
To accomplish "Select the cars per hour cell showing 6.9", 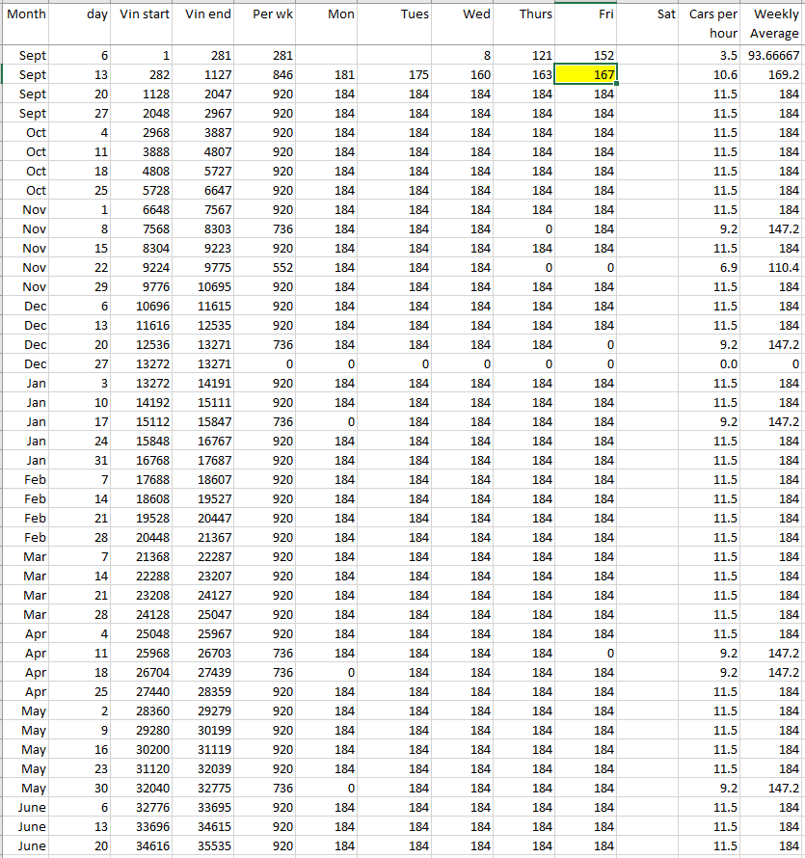I will (x=711, y=268).
